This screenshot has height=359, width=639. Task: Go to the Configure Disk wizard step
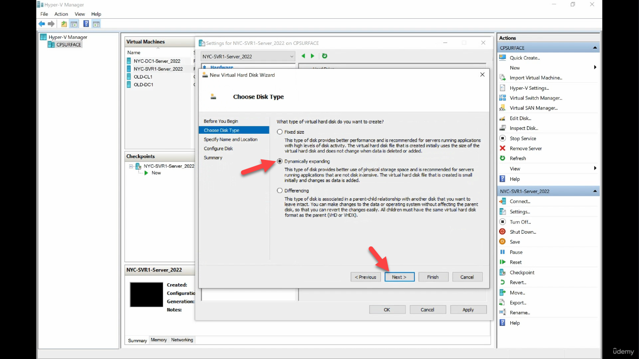click(x=218, y=149)
